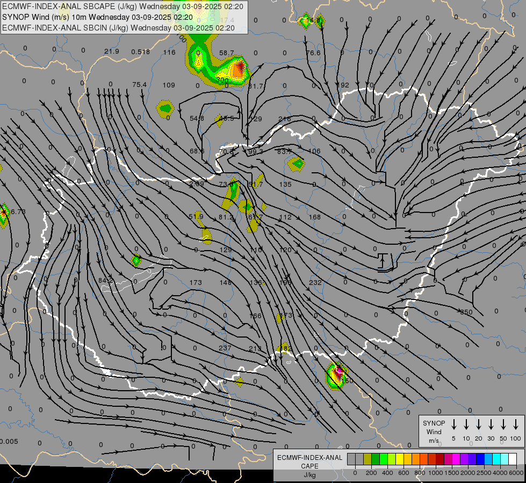Click the 2500 tick label in CAPE legend

[x=484, y=473]
